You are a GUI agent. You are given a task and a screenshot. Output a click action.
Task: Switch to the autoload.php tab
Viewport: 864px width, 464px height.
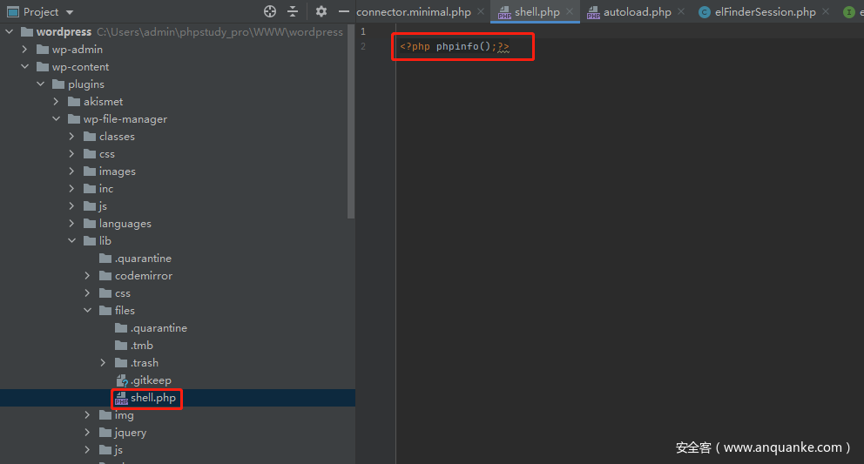pos(637,12)
